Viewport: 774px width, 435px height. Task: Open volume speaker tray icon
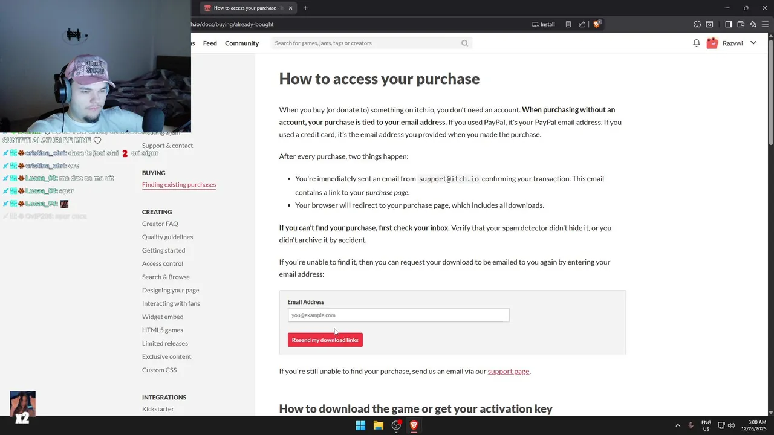pyautogui.click(x=731, y=425)
